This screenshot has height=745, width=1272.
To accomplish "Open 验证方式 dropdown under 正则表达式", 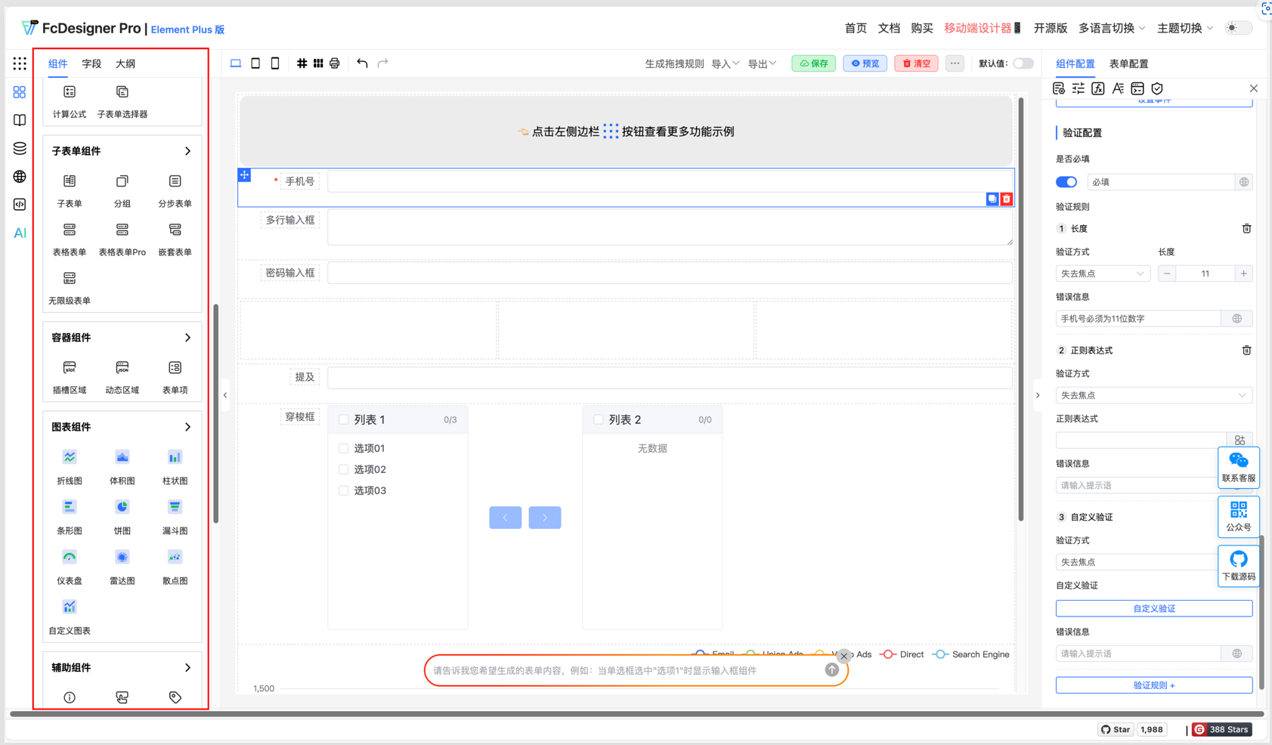I will pyautogui.click(x=1153, y=395).
